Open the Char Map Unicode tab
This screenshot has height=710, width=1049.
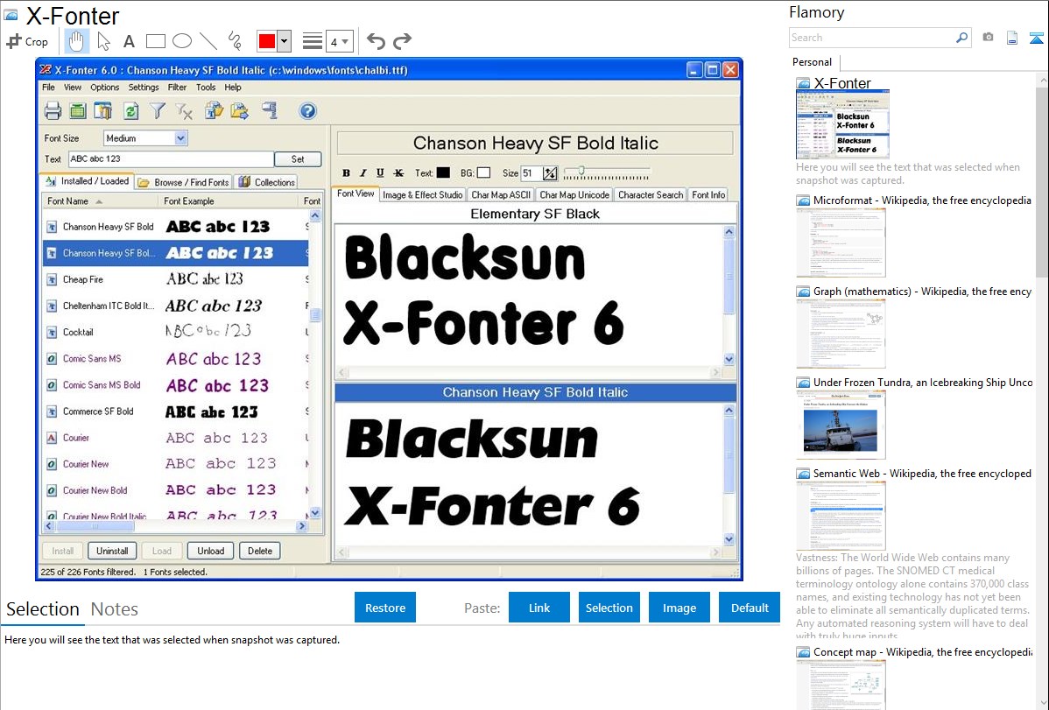574,194
